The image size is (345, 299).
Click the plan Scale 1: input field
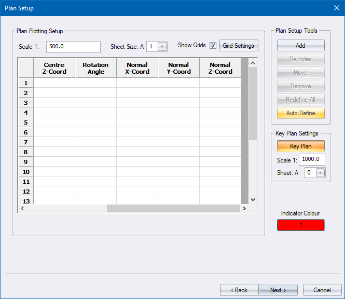coord(73,47)
